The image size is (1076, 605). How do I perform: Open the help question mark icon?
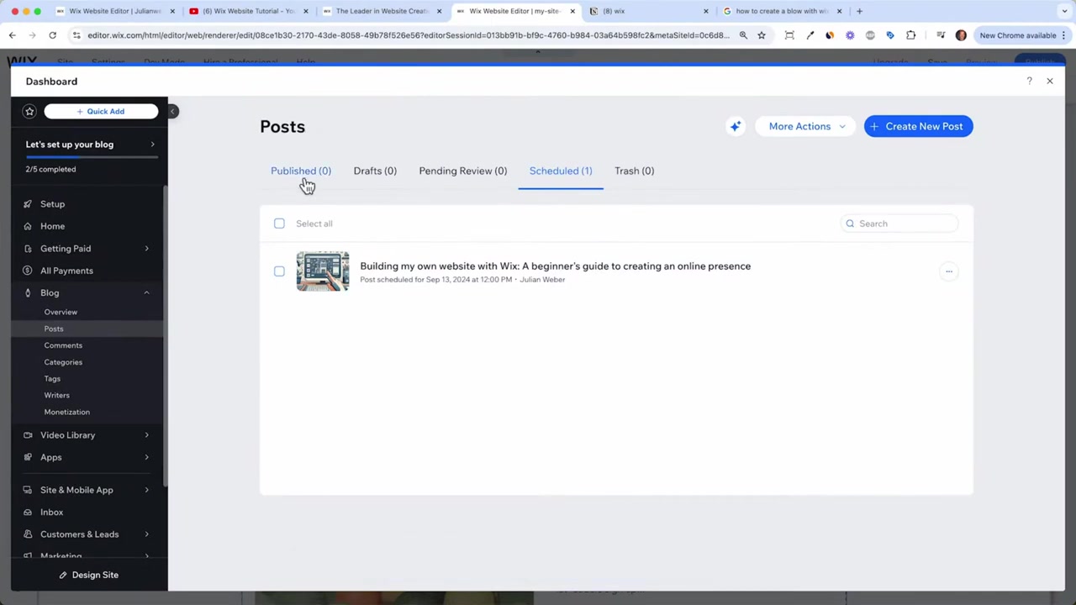[1029, 82]
